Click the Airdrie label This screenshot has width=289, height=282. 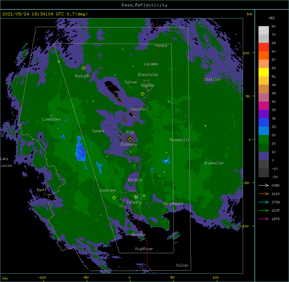click(x=135, y=180)
